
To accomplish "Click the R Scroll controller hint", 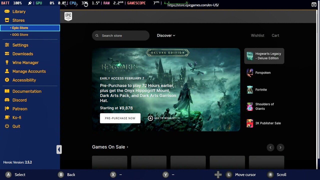I will tap(277, 175).
